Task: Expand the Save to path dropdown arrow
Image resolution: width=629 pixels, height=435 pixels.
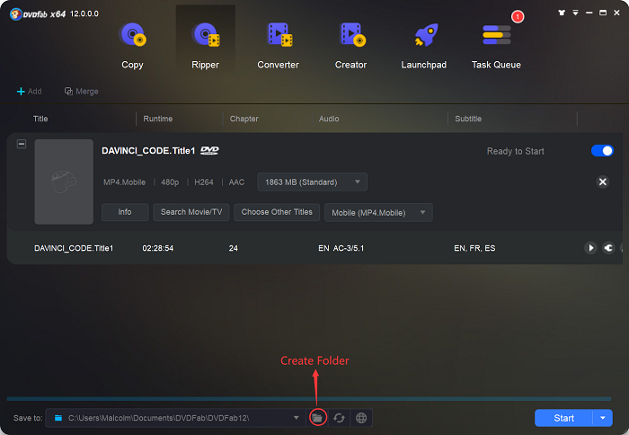Action: pos(296,418)
